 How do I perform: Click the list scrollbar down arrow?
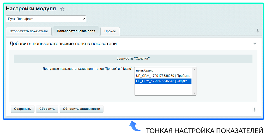click(x=194, y=93)
